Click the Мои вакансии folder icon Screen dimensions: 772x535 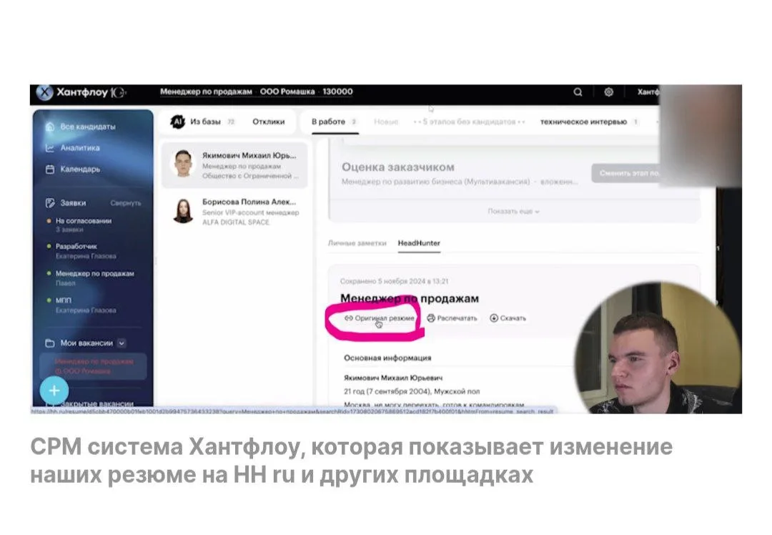[x=50, y=343]
